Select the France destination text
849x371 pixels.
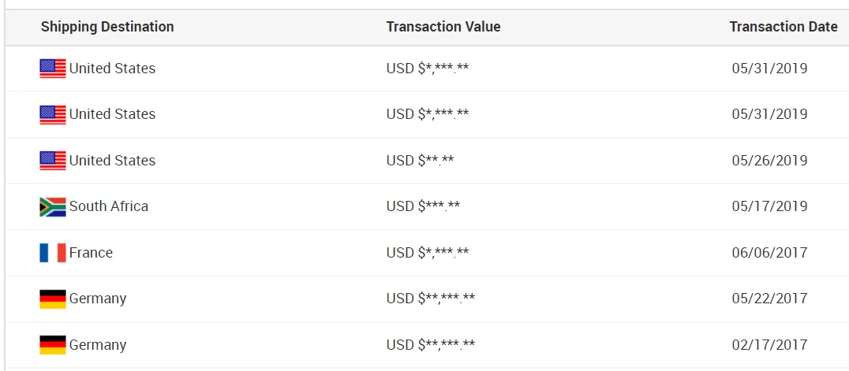tap(91, 253)
